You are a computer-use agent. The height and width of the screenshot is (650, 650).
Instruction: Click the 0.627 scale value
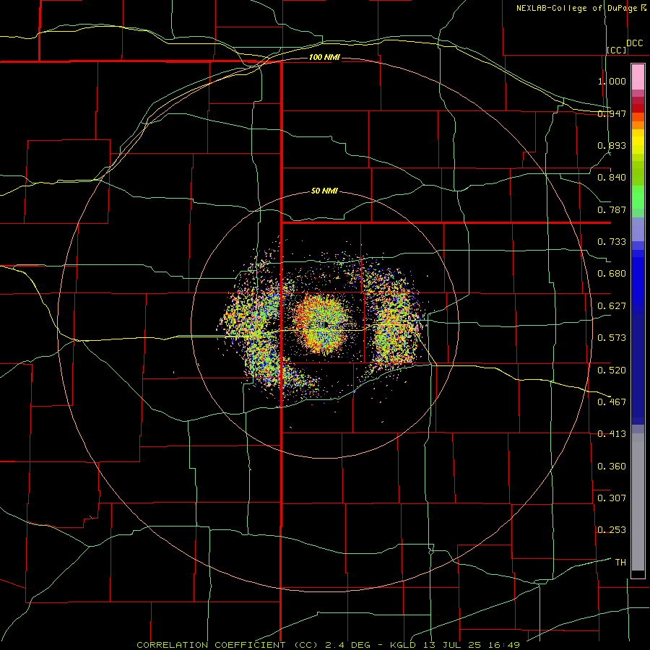(612, 306)
